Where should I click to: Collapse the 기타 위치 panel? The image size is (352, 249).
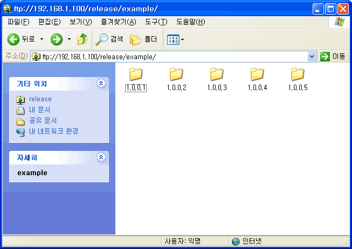101,84
